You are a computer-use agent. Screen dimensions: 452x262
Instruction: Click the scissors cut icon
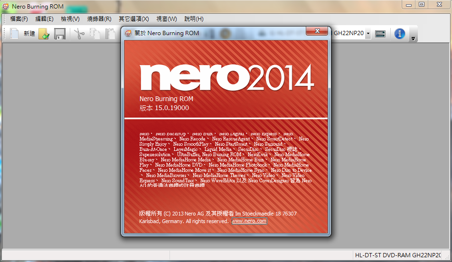[x=79, y=34]
